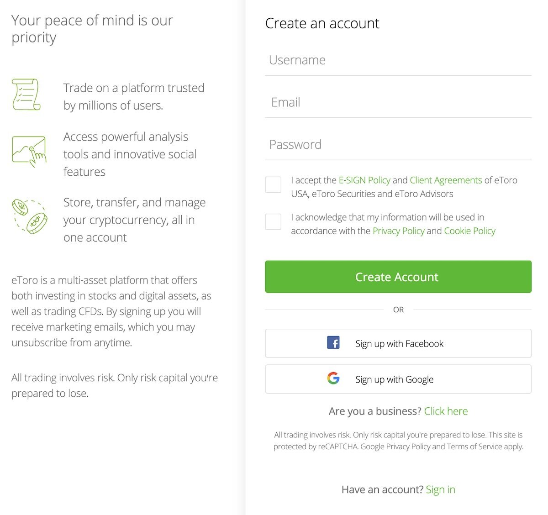Image resolution: width=548 pixels, height=515 pixels.
Task: Click the business account Click here link
Action: (446, 411)
